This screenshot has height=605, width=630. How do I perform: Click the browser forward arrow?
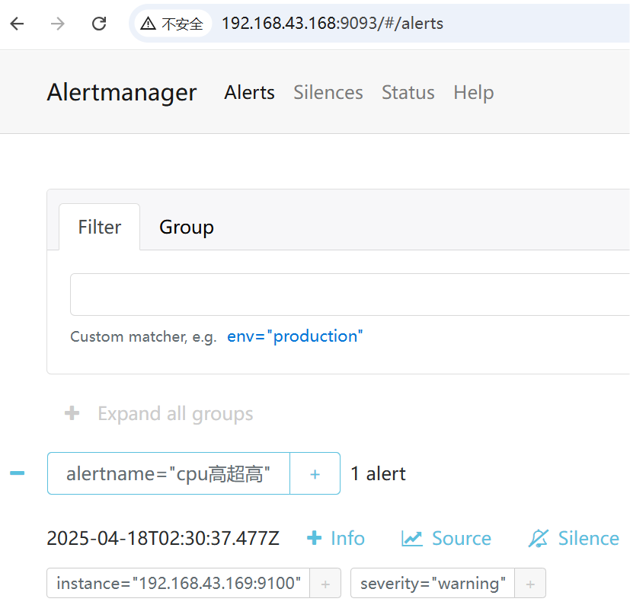57,24
